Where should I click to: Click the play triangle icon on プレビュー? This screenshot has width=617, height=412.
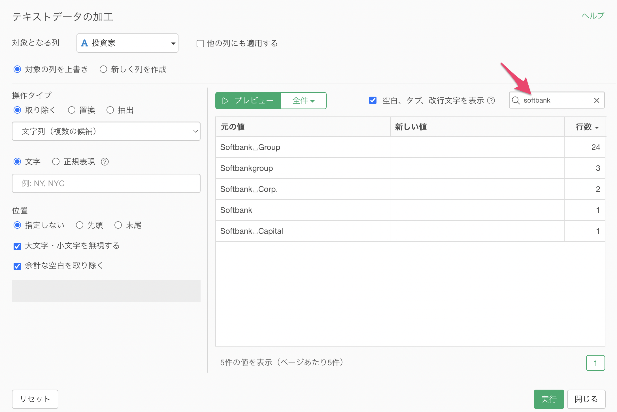pyautogui.click(x=225, y=101)
